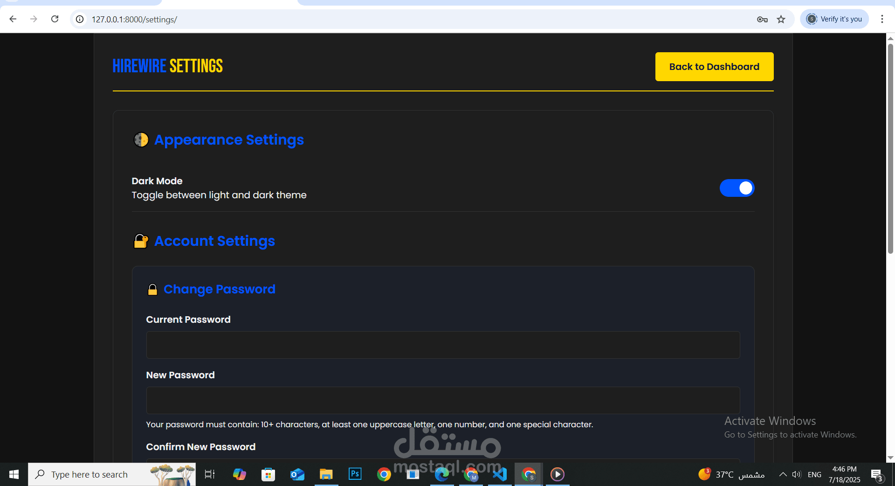Open the first Chrome taskbar icon
The height and width of the screenshot is (486, 895).
[384, 474]
